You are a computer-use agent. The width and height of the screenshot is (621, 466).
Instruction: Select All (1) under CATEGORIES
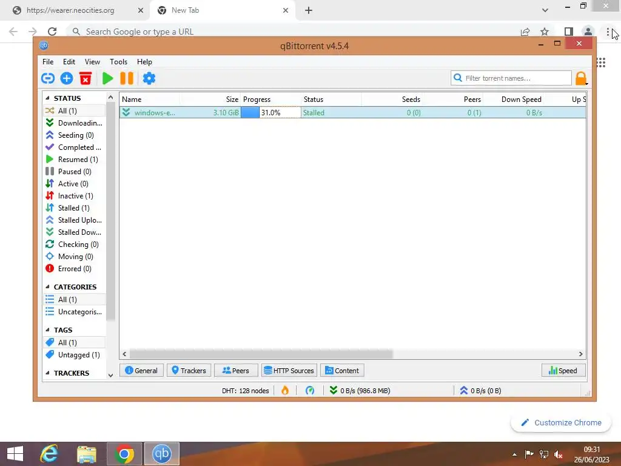(74, 300)
